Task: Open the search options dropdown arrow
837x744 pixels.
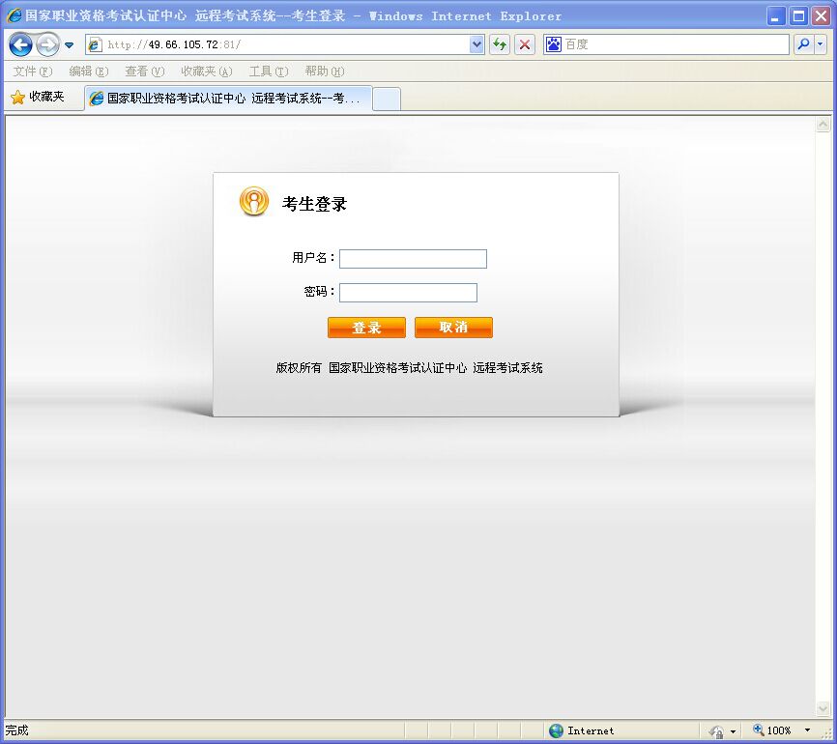Action: [821, 44]
